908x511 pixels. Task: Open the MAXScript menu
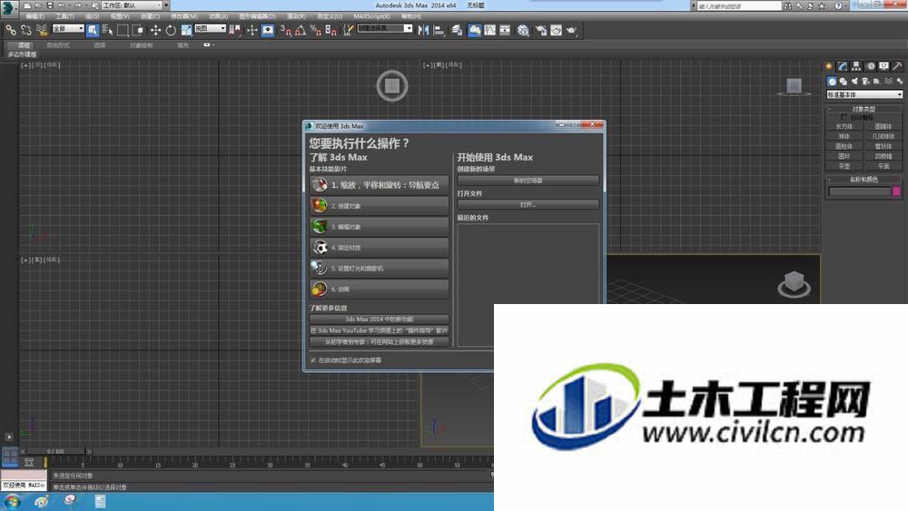coord(371,16)
